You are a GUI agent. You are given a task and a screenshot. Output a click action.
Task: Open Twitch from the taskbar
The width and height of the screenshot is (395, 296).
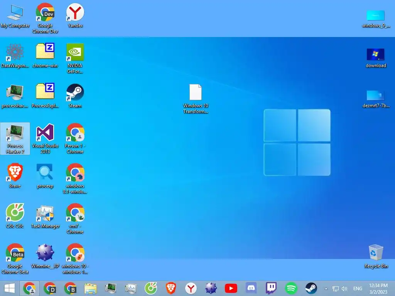[271, 288]
